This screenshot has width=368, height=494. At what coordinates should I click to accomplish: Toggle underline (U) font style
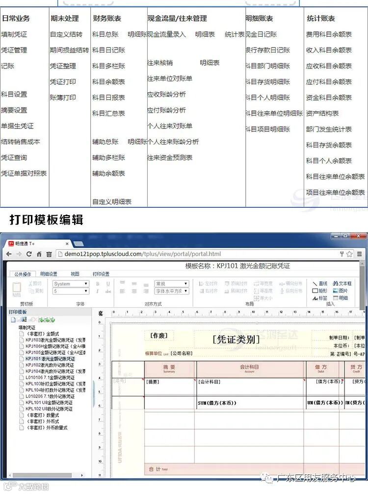tap(108, 284)
